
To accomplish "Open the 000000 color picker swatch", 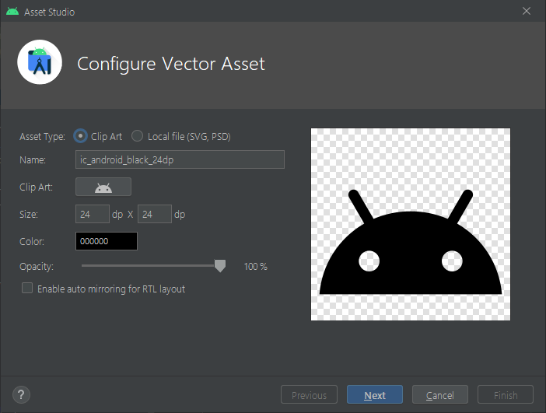I will point(107,241).
